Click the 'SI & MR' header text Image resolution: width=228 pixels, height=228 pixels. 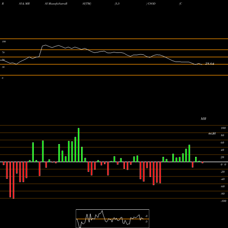click(x=24, y=4)
